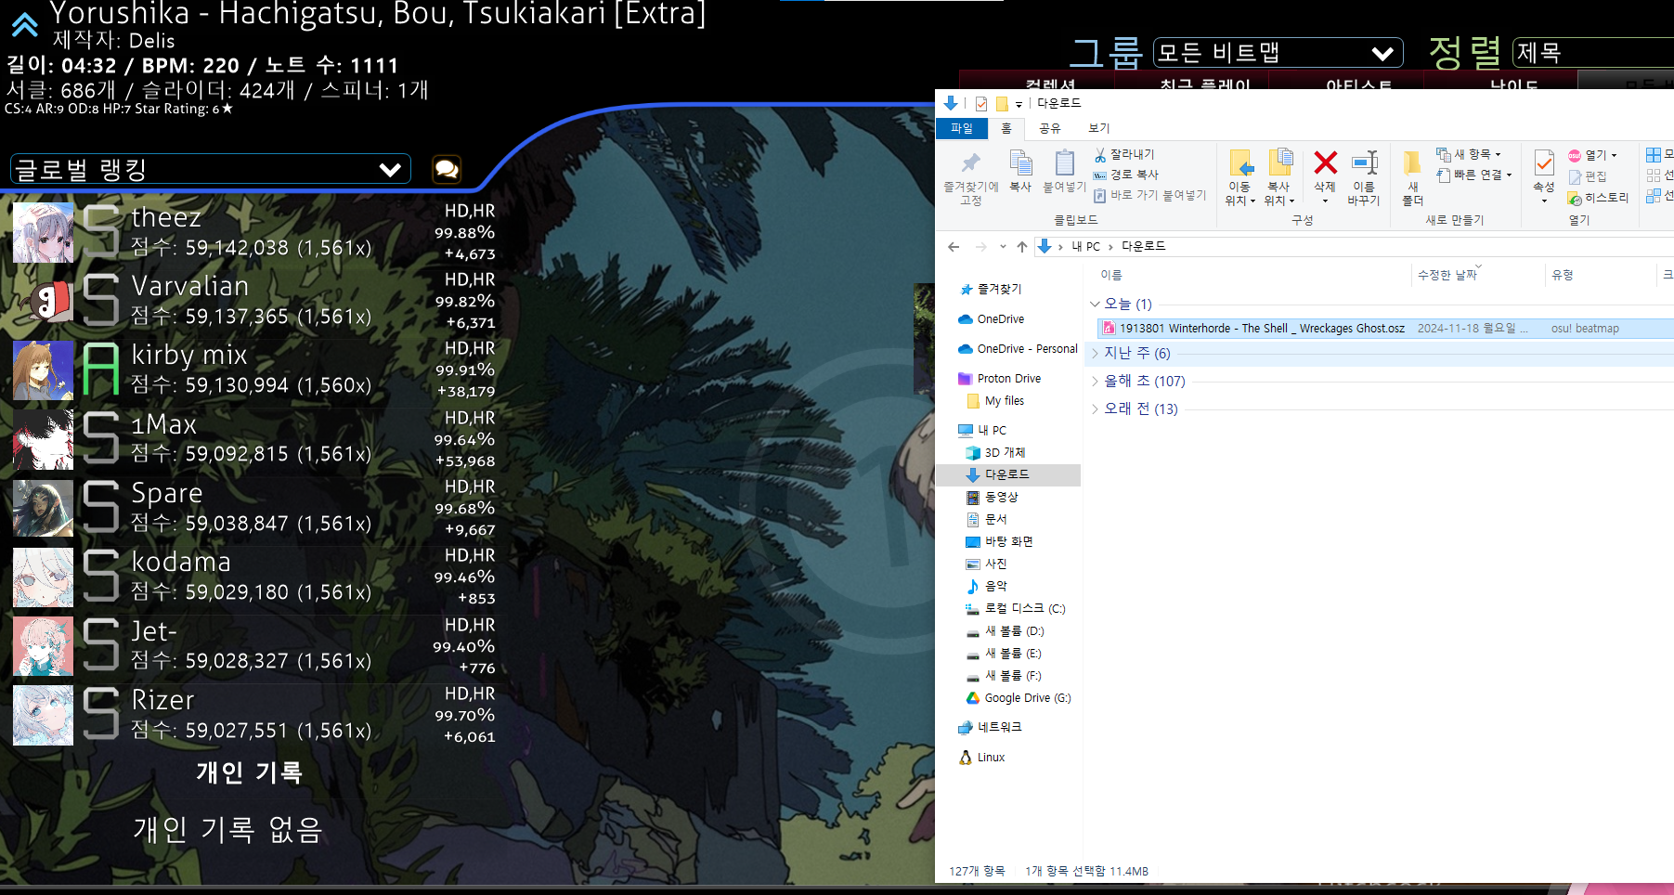
Task: Click Explorer forward arrow navigation button
Action: pos(980,246)
